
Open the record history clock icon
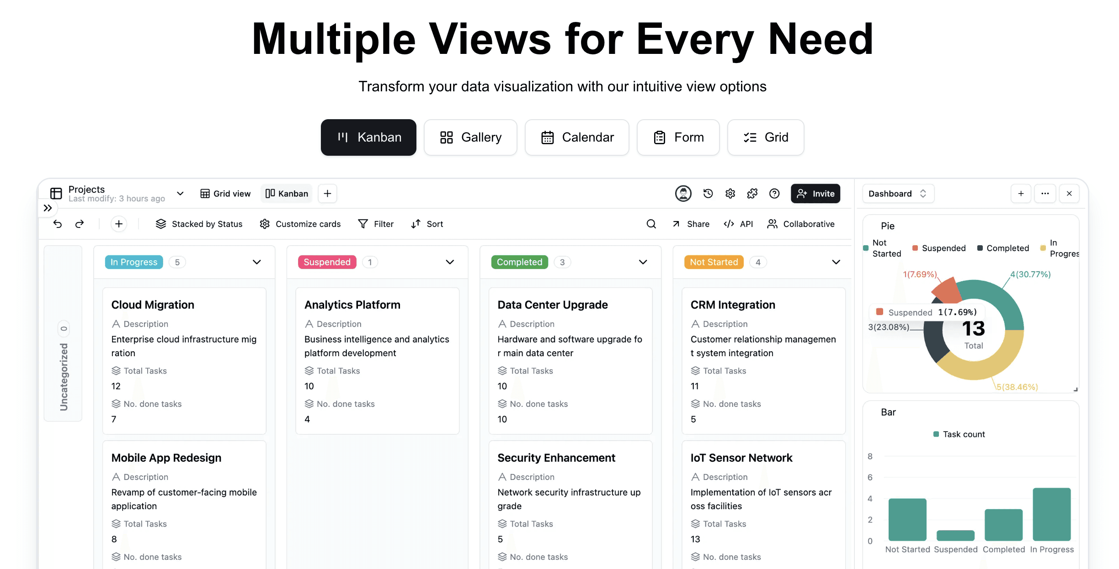[708, 194]
